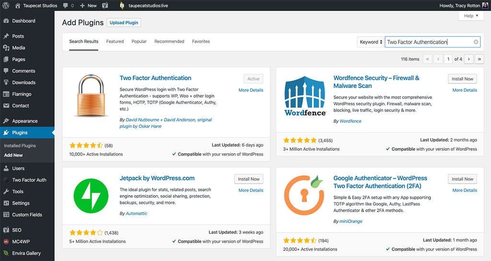The height and width of the screenshot is (261, 491).
Task: Open Pages in the sidebar
Action: tap(27, 59)
